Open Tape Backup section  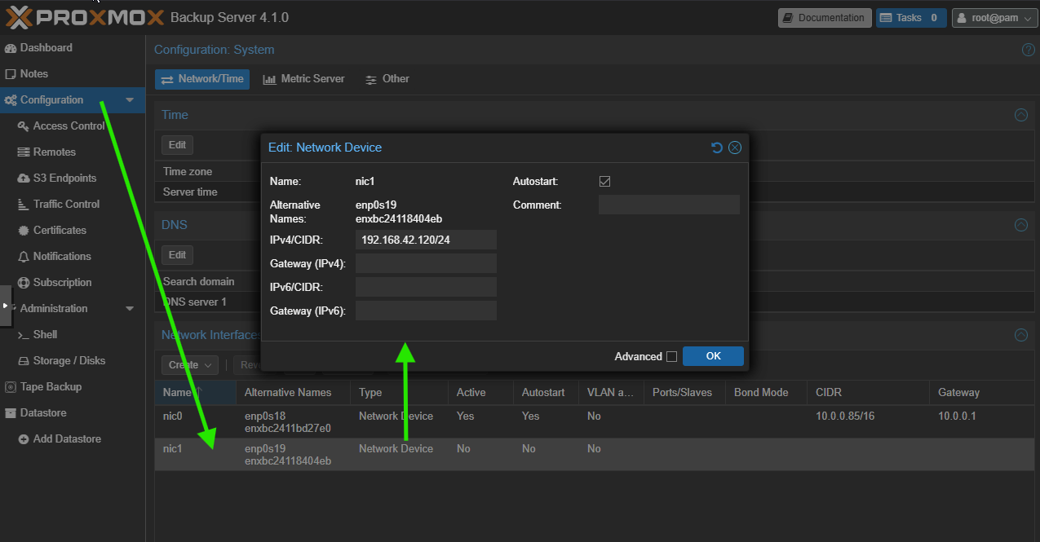tap(51, 387)
